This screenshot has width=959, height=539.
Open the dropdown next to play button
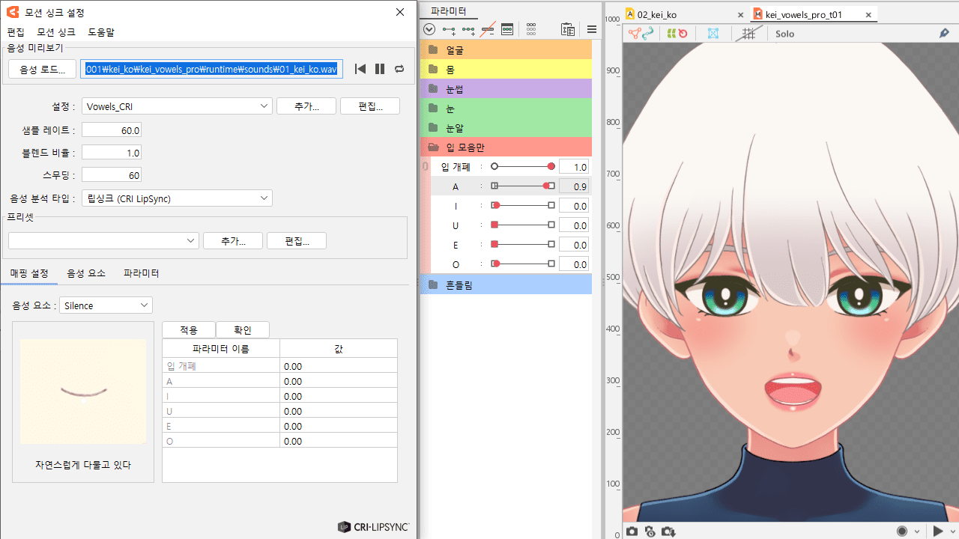(952, 532)
